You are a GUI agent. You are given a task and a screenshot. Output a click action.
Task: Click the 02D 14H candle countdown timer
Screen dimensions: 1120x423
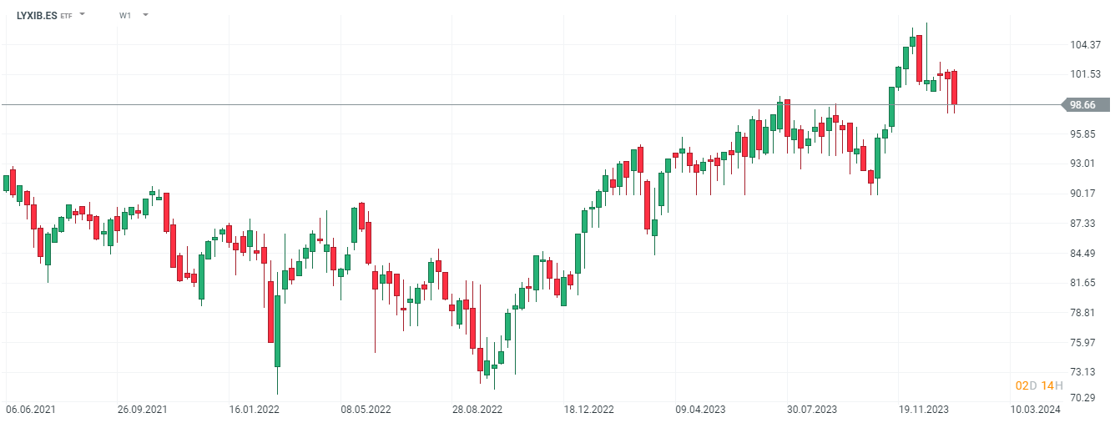pos(1039,385)
